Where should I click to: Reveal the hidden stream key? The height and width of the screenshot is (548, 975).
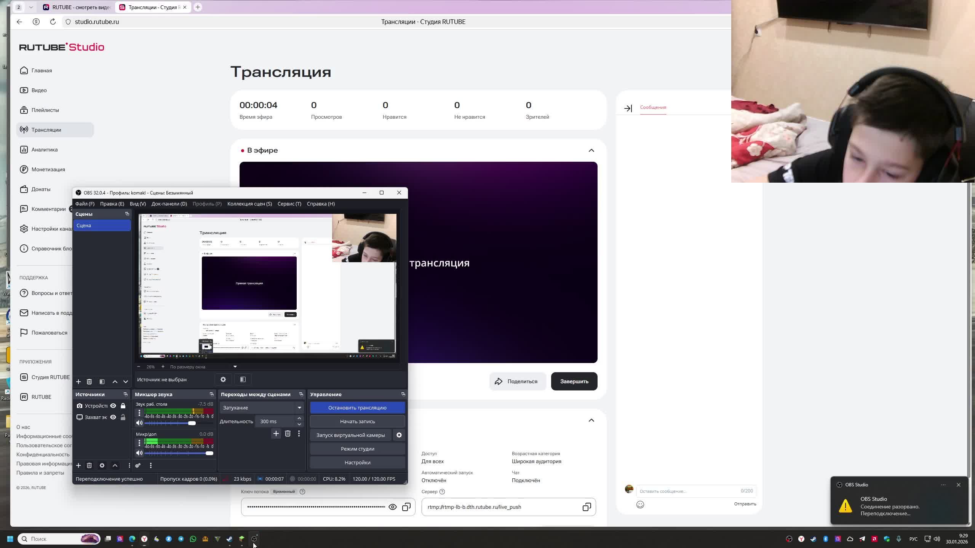coord(392,507)
